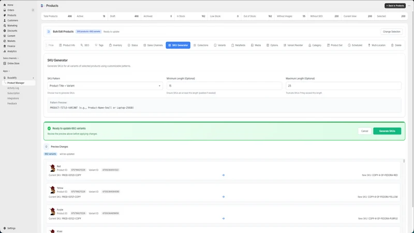Open Settings gear icon
Image resolution: width=414 pixels, height=233 pixels.
click(5, 228)
